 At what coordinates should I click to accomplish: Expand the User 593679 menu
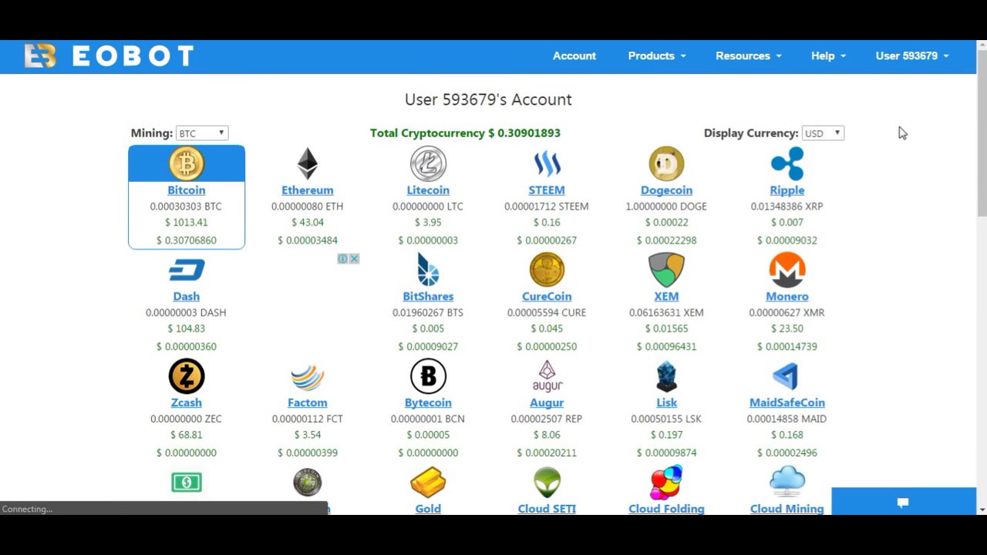pos(912,55)
